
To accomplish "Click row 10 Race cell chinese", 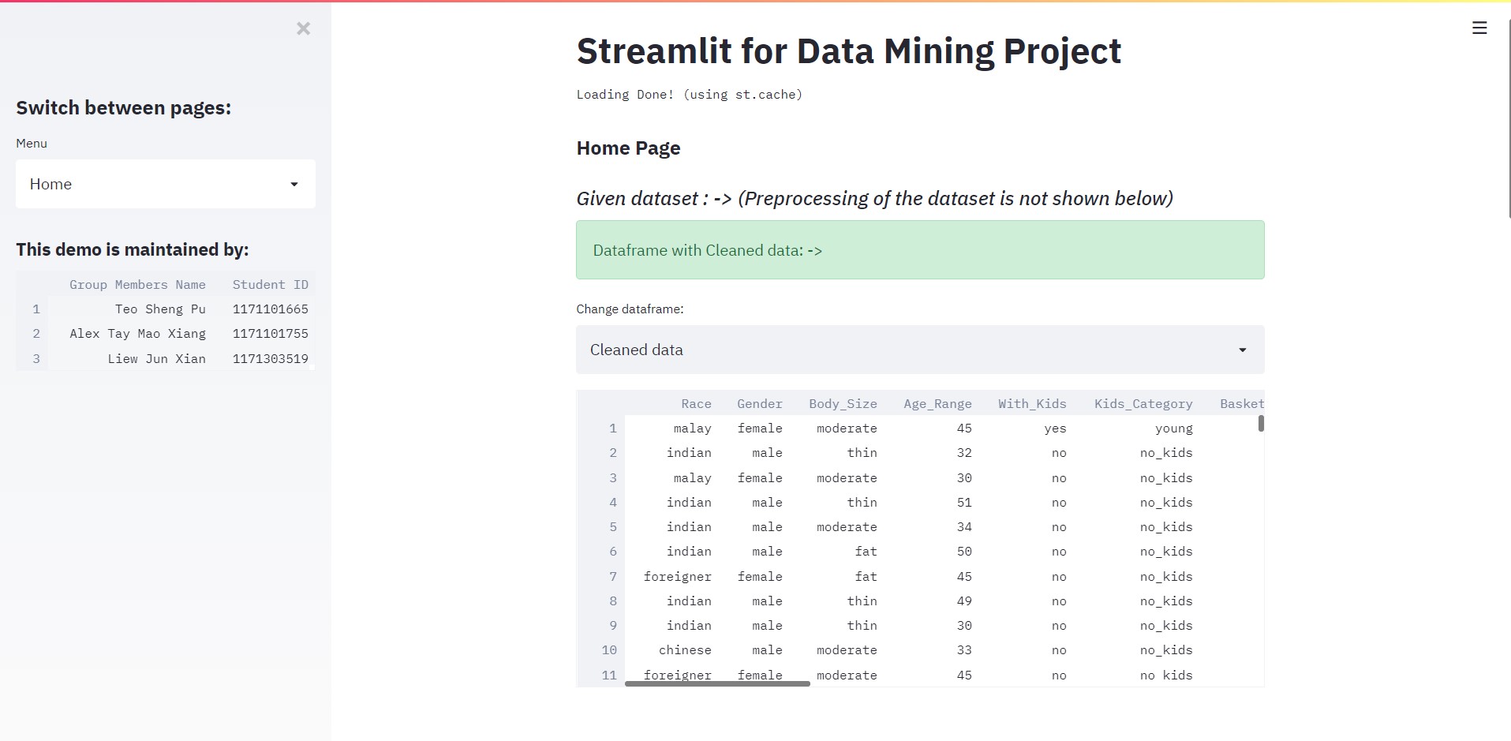I will coord(685,650).
